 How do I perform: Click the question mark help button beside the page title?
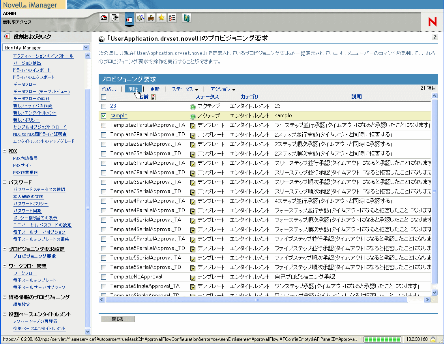(435, 37)
